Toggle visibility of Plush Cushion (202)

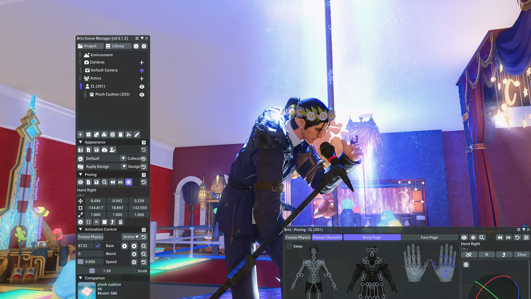pos(142,95)
